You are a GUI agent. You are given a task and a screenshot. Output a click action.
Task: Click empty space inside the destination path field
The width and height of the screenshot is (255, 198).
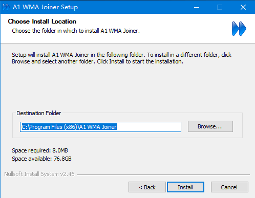click(148, 127)
